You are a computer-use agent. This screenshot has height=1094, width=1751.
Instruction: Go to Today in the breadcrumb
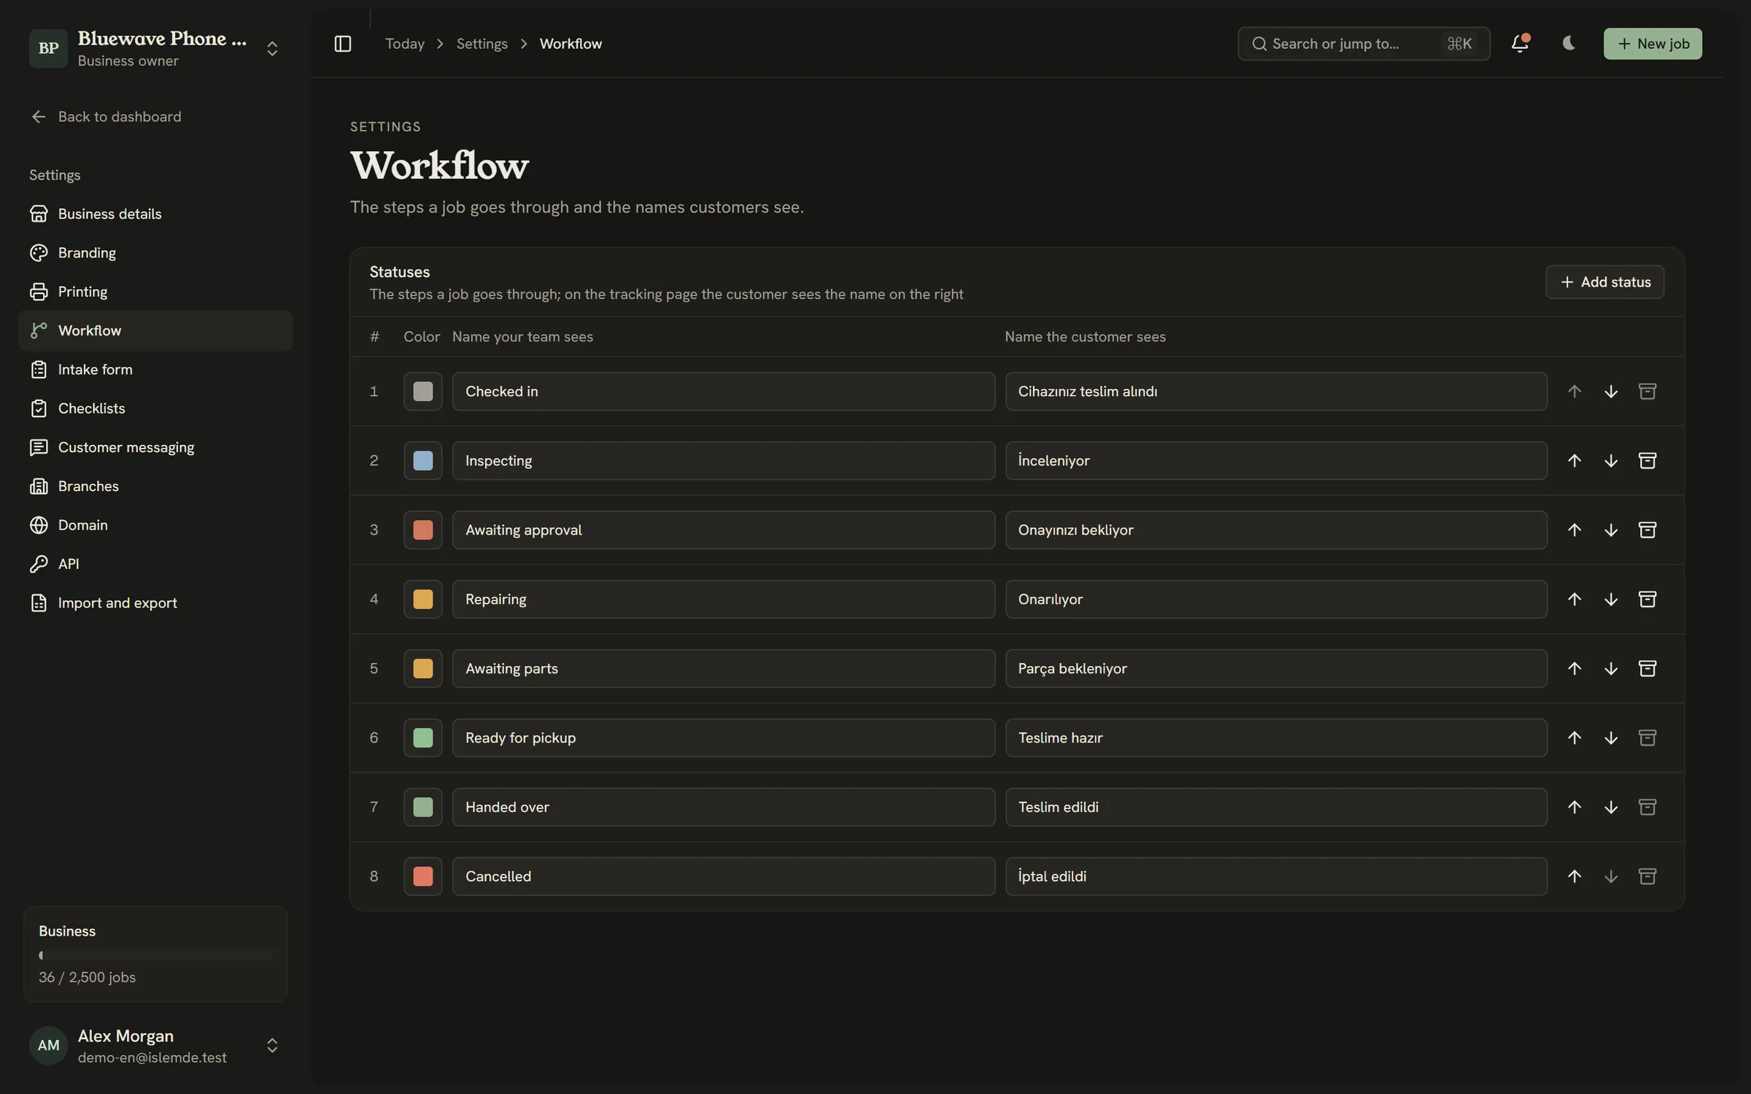point(404,44)
